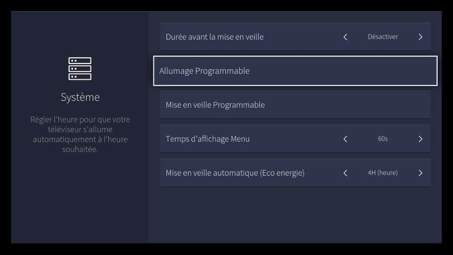Click the 'Système' heading text
The width and height of the screenshot is (453, 255).
coord(80,97)
